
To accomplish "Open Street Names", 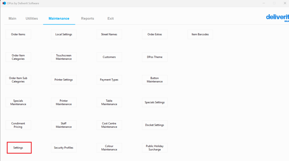I will click(109, 34).
